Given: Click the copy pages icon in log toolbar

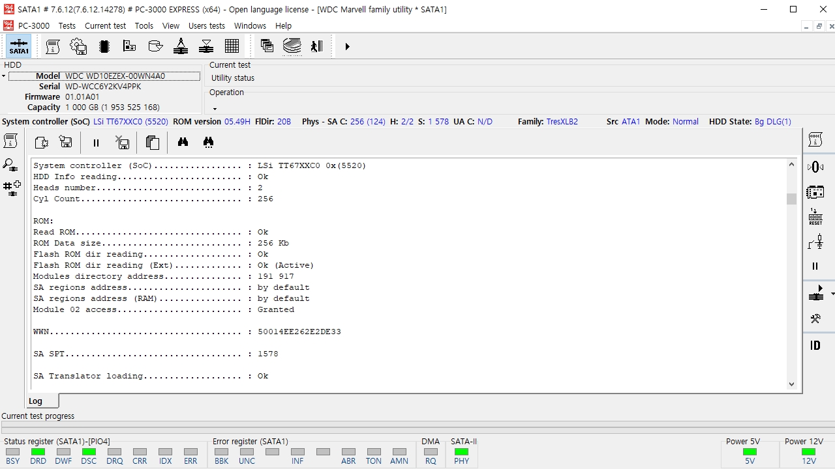Looking at the screenshot, I should [153, 142].
